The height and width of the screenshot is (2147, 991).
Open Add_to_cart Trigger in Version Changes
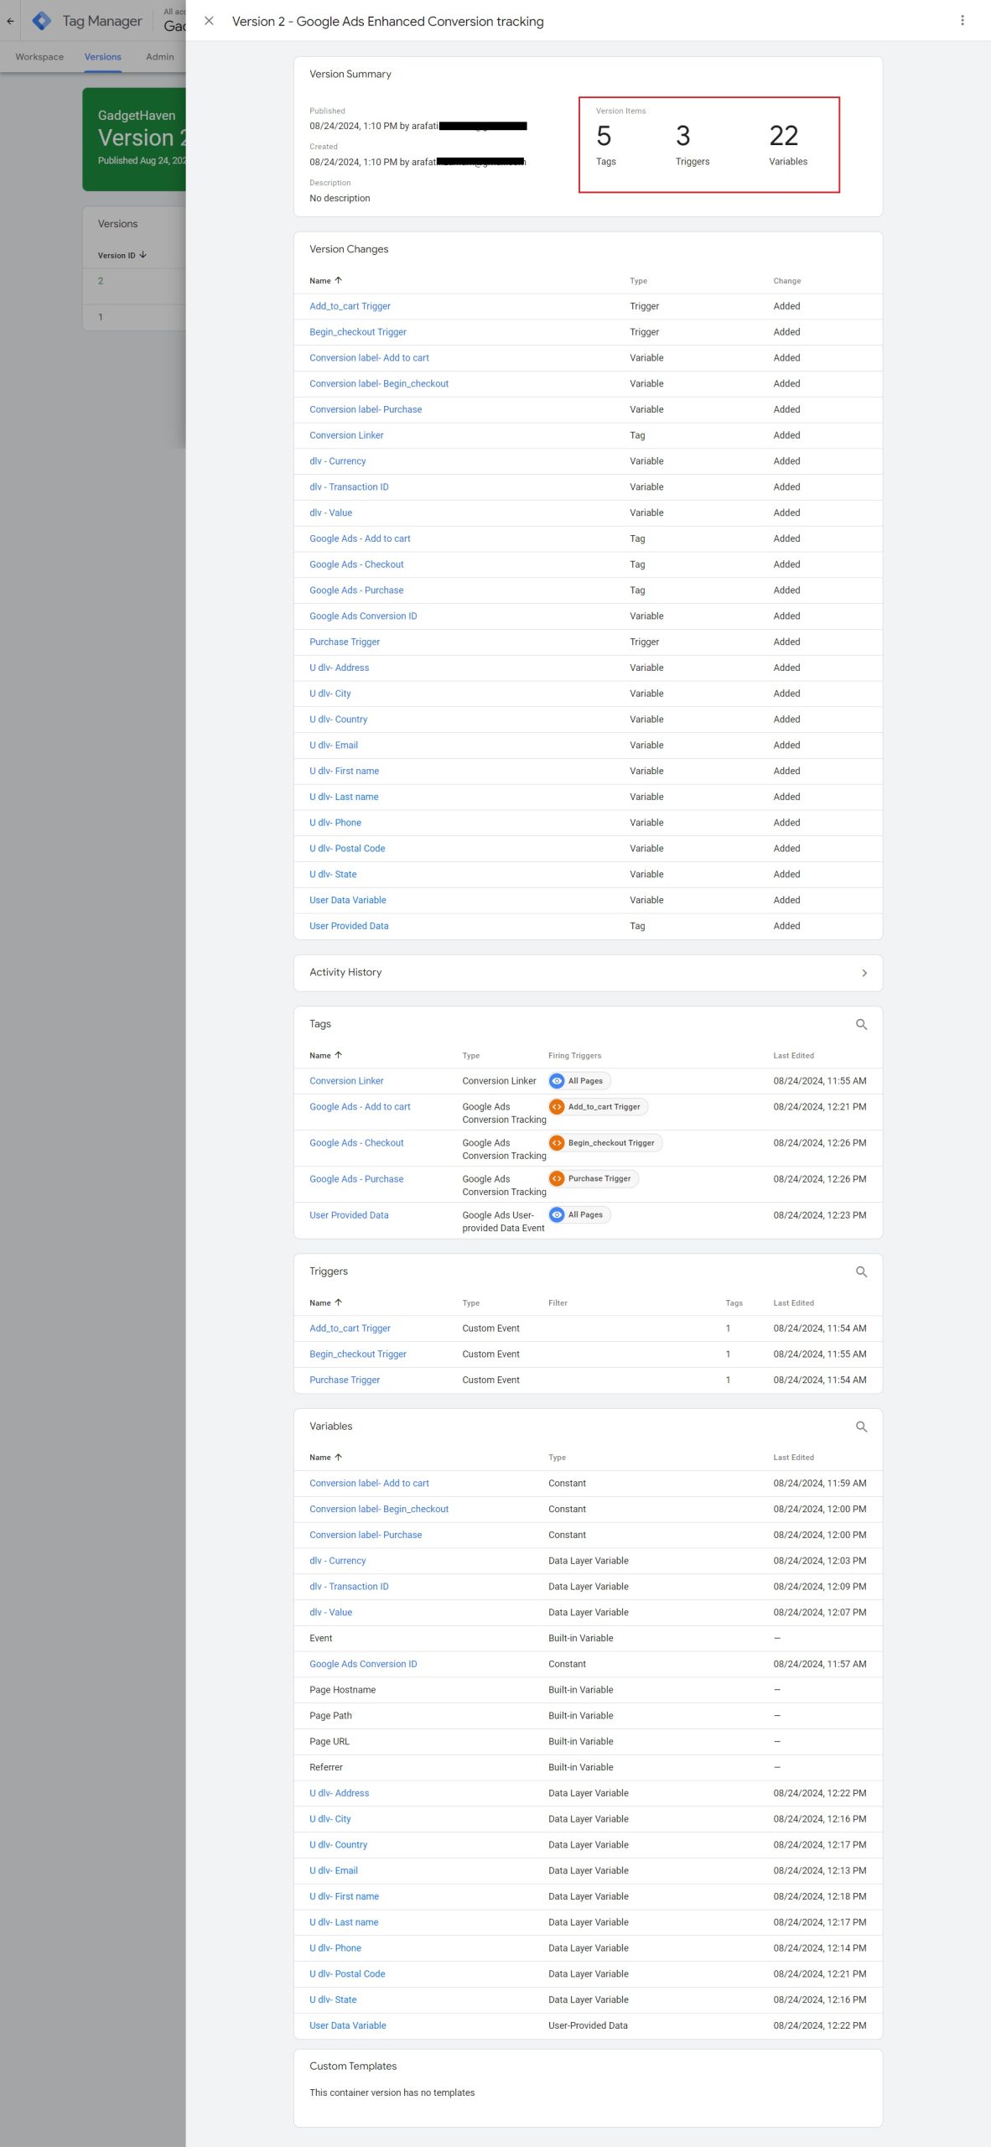tap(350, 307)
